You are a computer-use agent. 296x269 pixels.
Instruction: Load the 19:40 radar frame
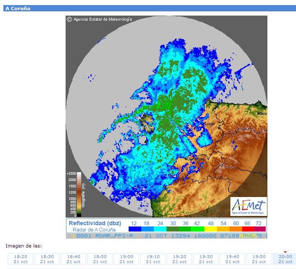pos(233,259)
